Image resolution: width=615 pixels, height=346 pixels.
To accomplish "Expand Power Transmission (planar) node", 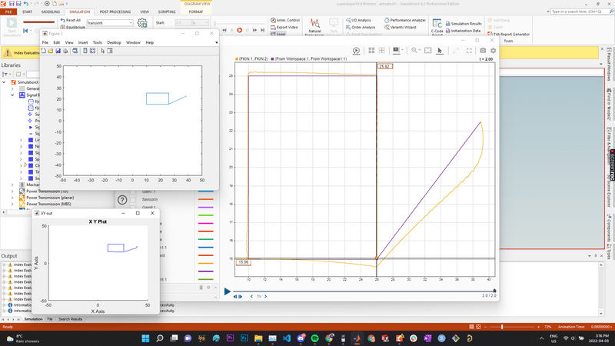I will (12, 198).
